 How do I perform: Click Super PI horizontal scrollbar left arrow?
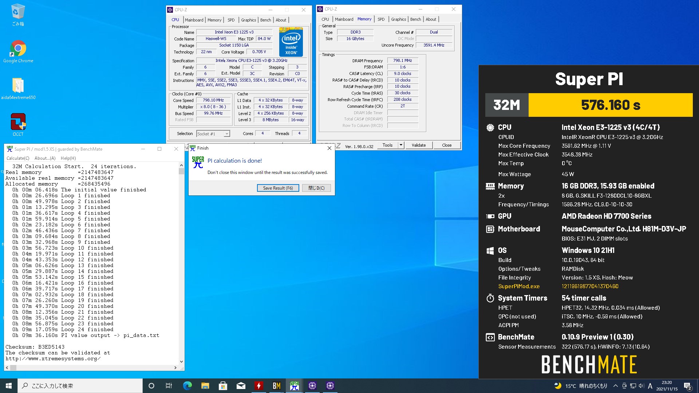click(7, 368)
